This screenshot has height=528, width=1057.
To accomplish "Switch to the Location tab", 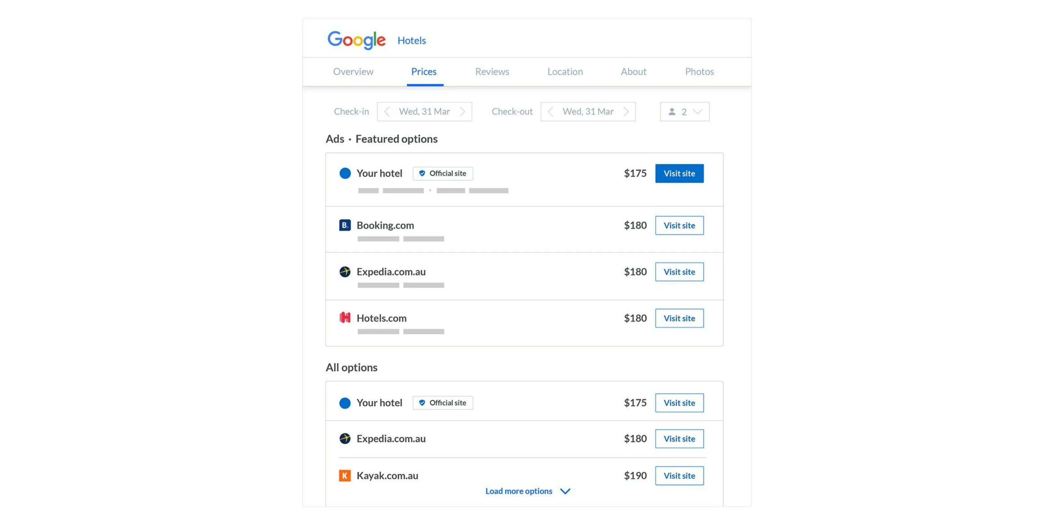I will (565, 71).
